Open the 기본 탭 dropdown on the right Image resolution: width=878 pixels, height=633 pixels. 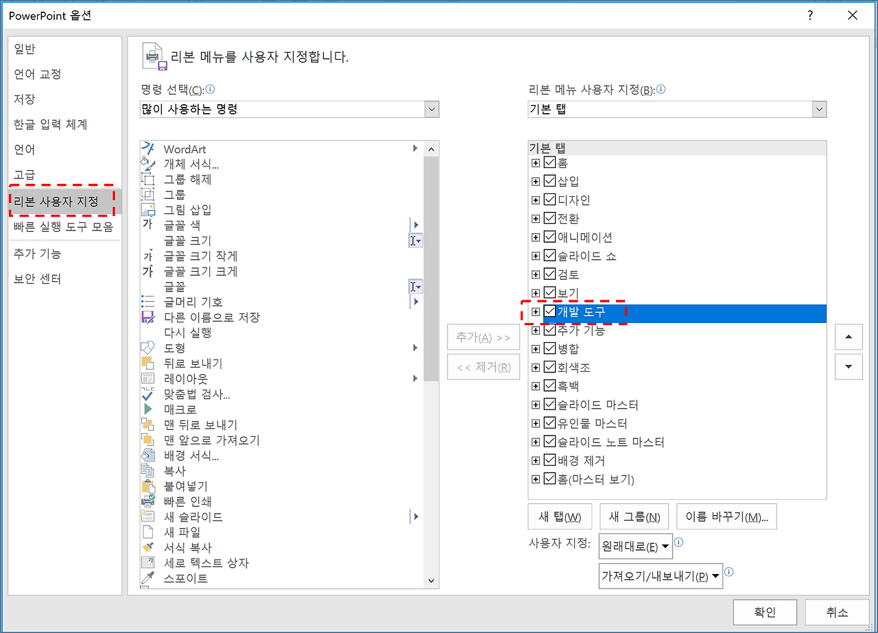click(x=819, y=108)
